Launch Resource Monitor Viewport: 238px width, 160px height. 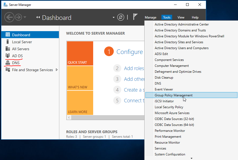pos(191,143)
